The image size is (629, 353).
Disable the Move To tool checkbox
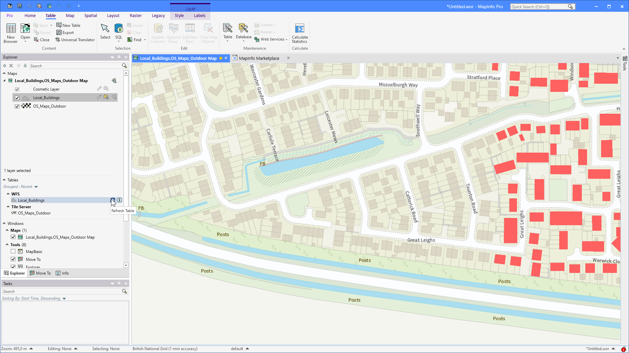[x=13, y=259]
